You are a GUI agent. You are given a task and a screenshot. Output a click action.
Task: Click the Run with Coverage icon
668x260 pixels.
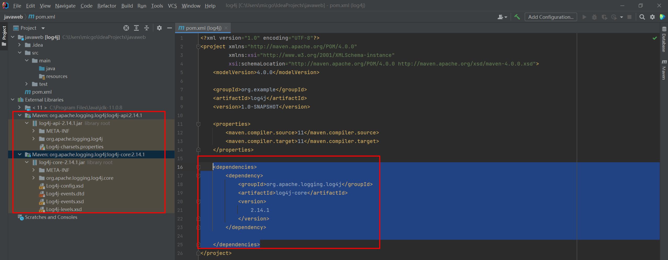[604, 17]
